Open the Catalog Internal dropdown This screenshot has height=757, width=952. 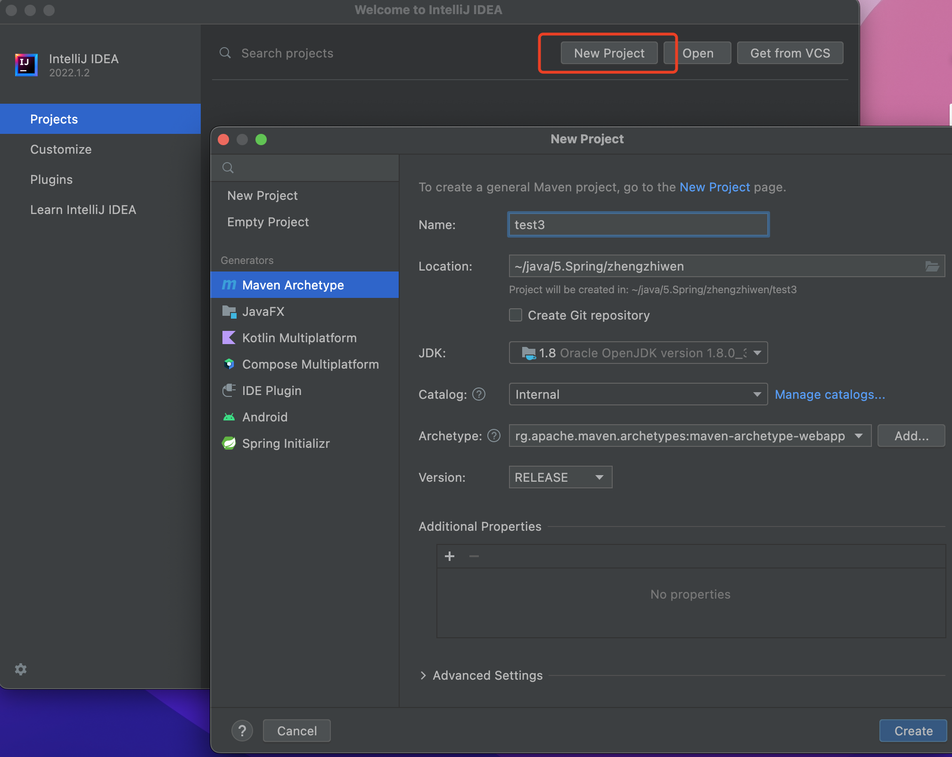[639, 394]
